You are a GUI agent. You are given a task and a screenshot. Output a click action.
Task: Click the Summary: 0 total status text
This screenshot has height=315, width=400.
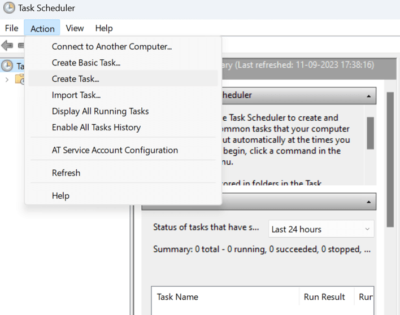(262, 249)
